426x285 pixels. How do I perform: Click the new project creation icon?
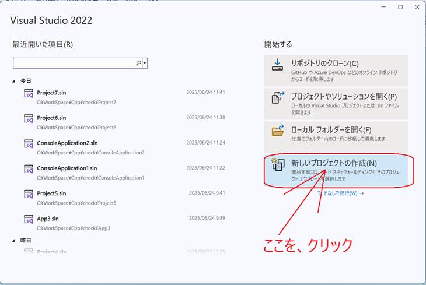tap(278, 164)
